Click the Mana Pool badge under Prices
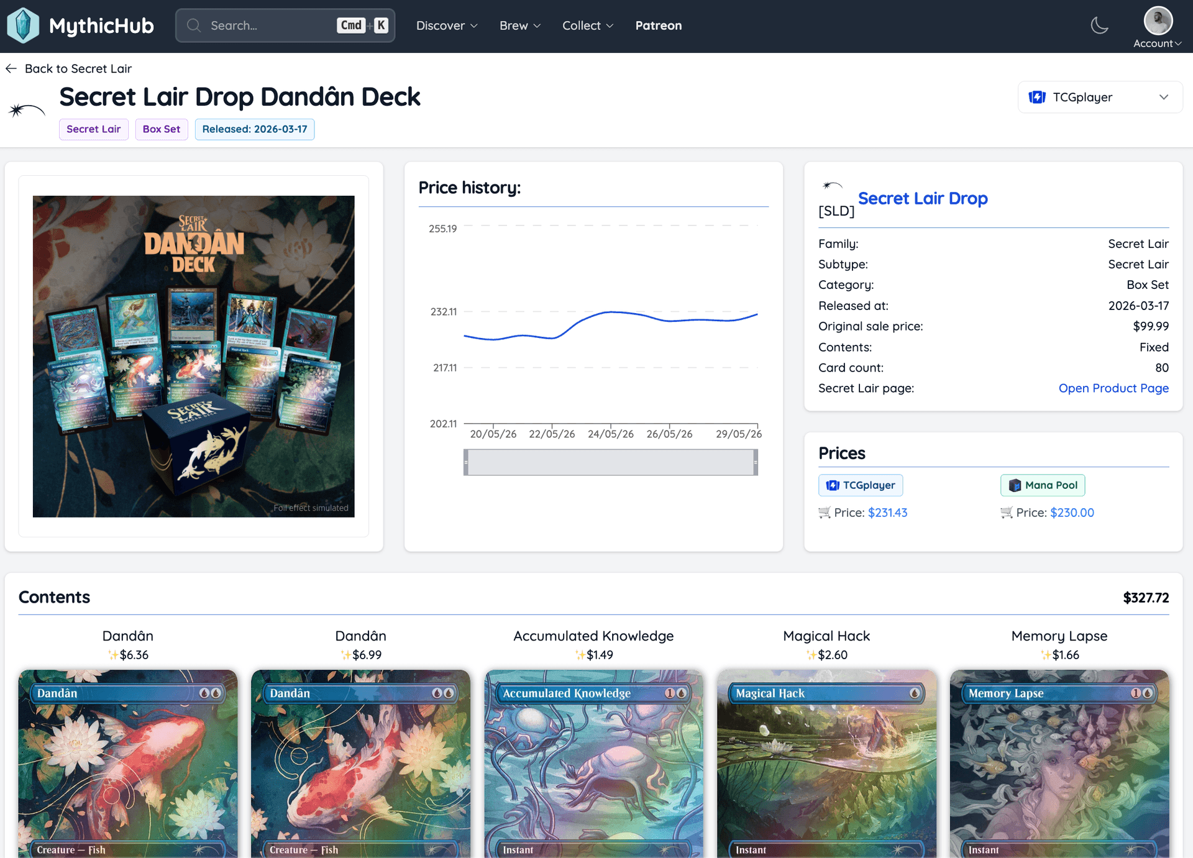The width and height of the screenshot is (1193, 858). pyautogui.click(x=1043, y=485)
